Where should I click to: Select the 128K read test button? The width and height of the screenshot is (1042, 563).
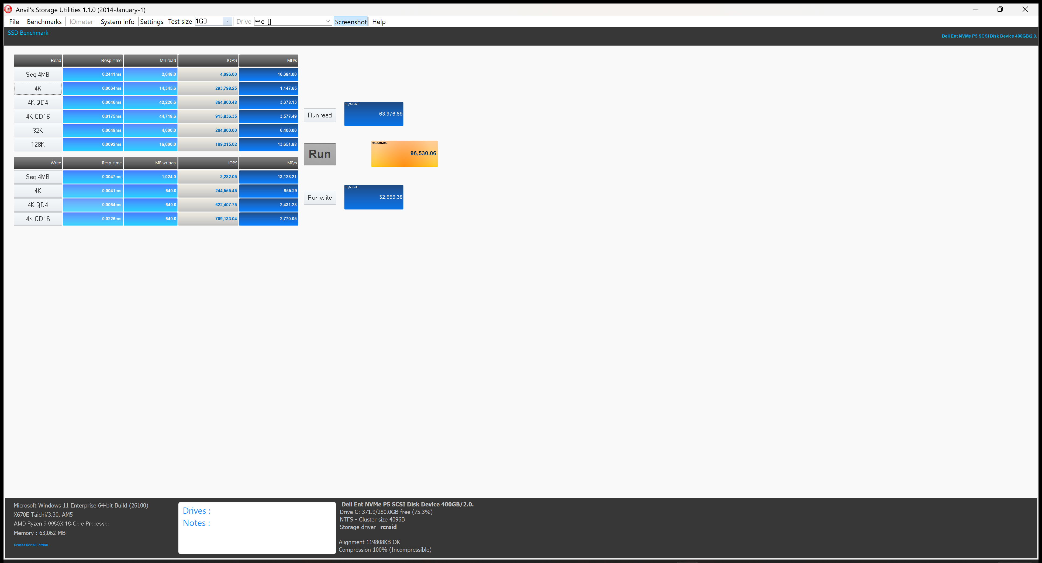click(38, 144)
